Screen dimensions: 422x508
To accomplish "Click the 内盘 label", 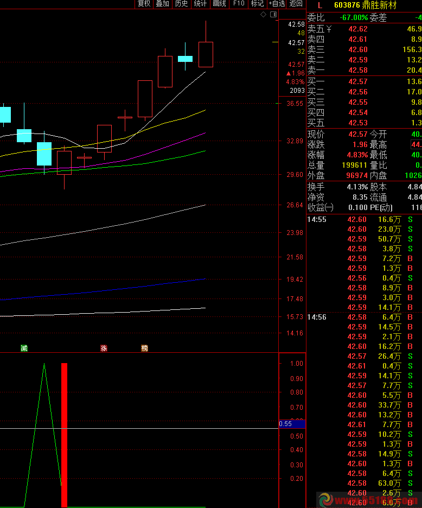I will (x=378, y=176).
